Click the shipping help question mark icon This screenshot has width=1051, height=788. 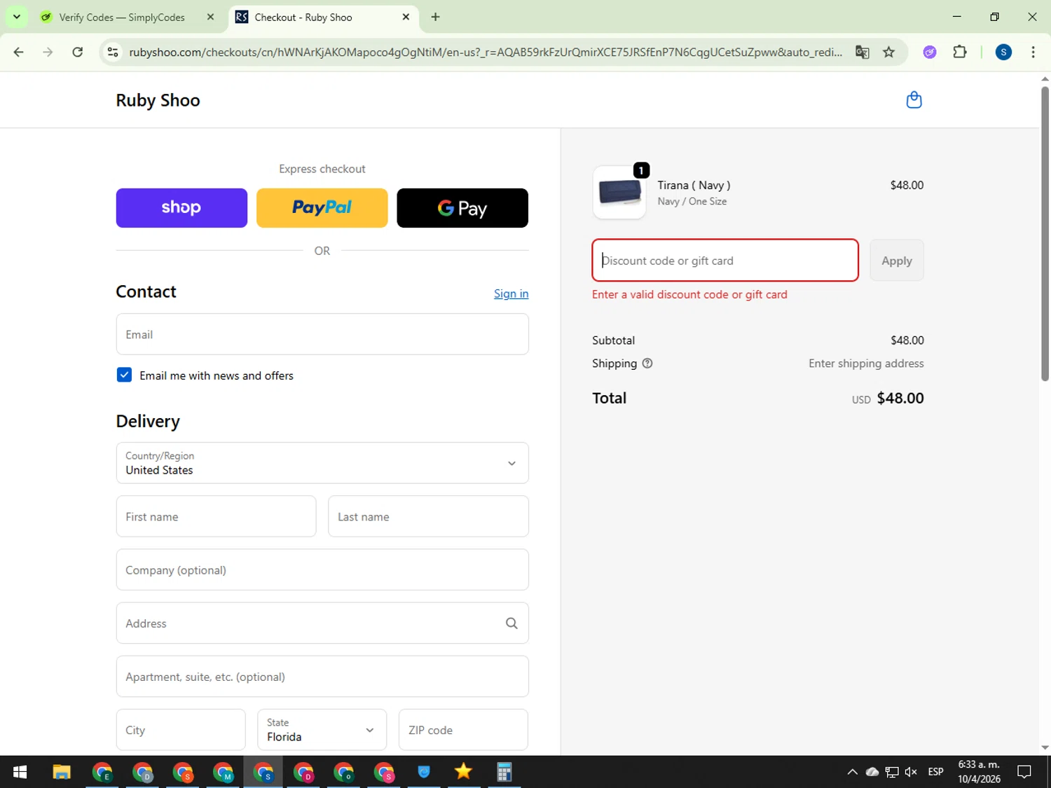tap(647, 363)
